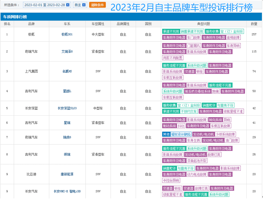The image size is (263, 202).
Task: Select the 不按约交车 issue tag
Action: click(189, 111)
